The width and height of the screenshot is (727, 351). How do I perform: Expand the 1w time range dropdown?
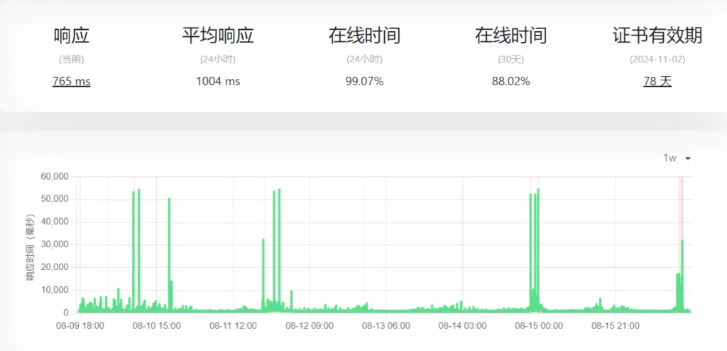point(677,158)
